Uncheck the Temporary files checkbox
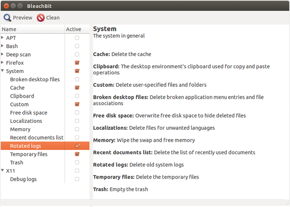290x207 pixels. [x=77, y=154]
